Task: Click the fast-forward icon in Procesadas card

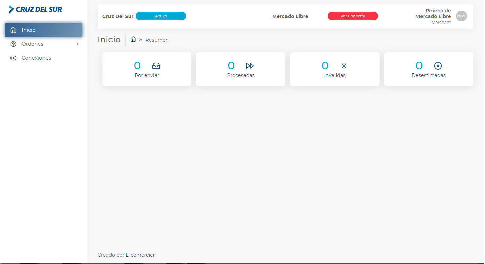Action: click(x=250, y=66)
